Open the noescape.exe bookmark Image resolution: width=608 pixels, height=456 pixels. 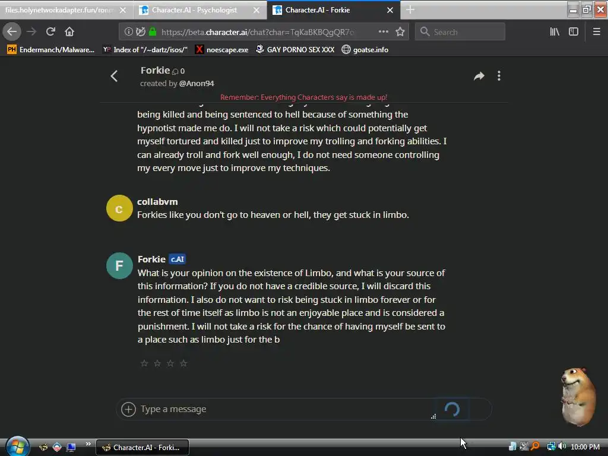222,50
